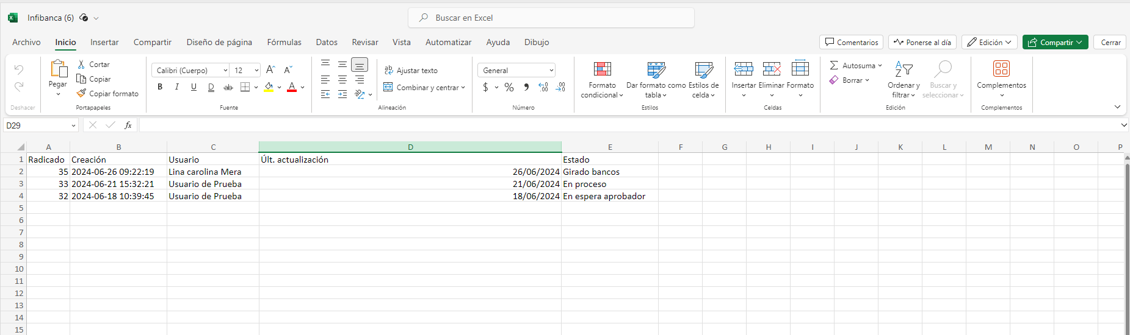Open fill color dropdown arrow
Image resolution: width=1130 pixels, height=335 pixels.
pos(279,87)
